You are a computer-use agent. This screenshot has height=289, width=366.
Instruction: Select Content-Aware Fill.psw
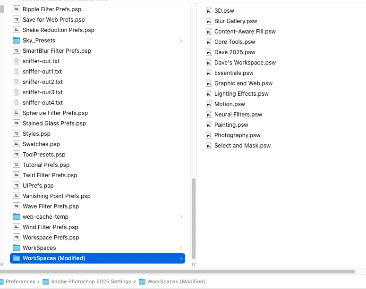pos(245,32)
